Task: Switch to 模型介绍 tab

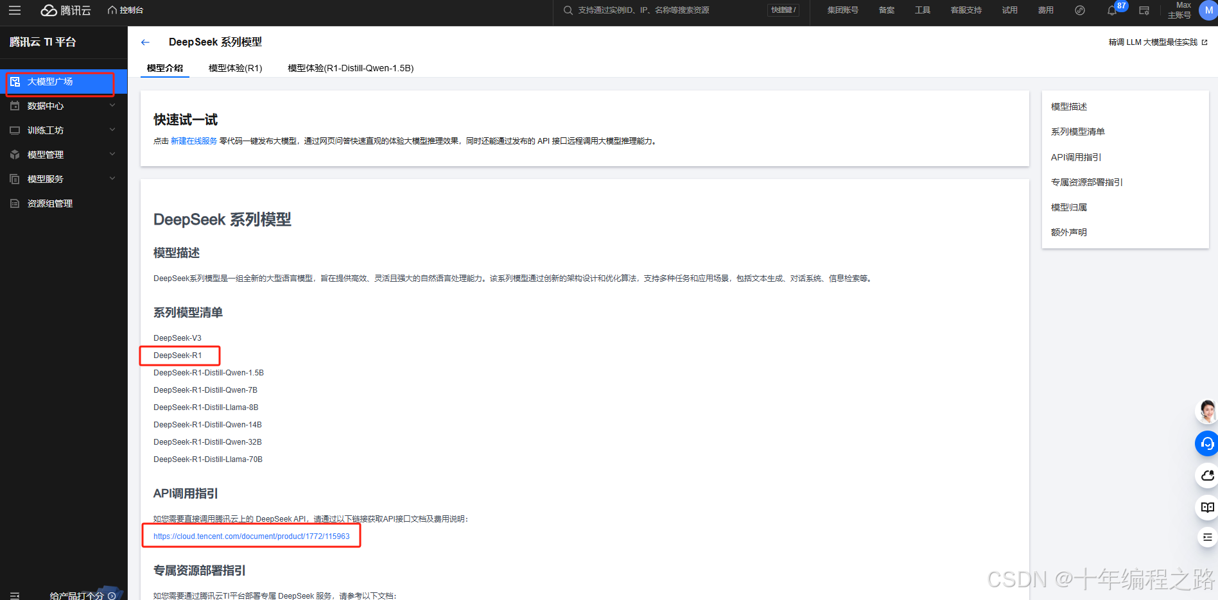Action: 165,68
